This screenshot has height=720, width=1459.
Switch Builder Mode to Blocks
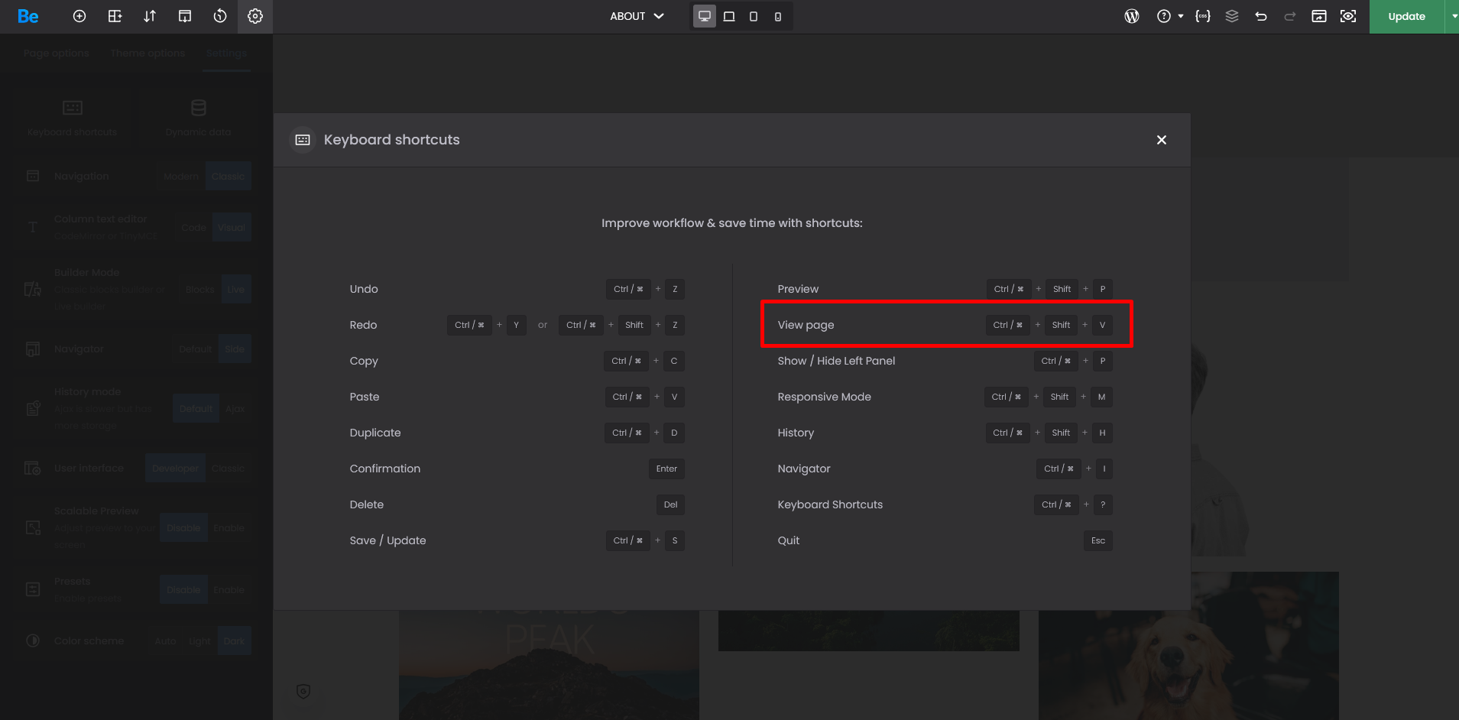point(199,290)
